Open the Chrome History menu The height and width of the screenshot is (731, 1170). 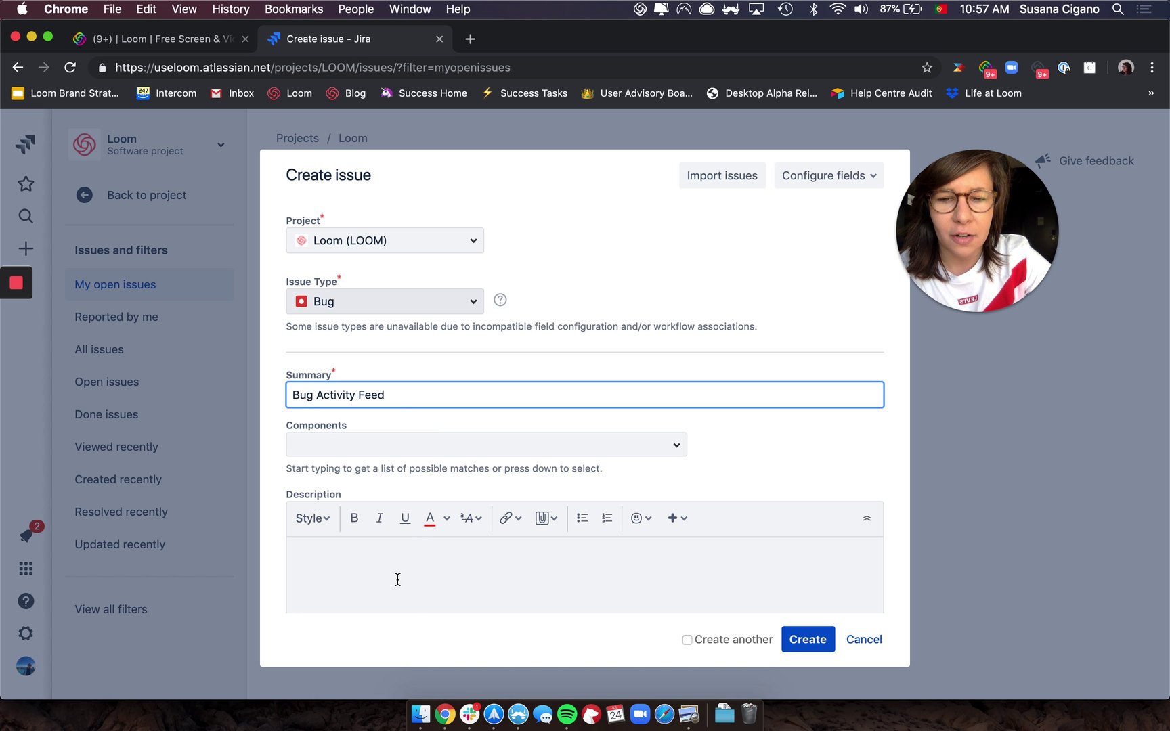pyautogui.click(x=231, y=9)
